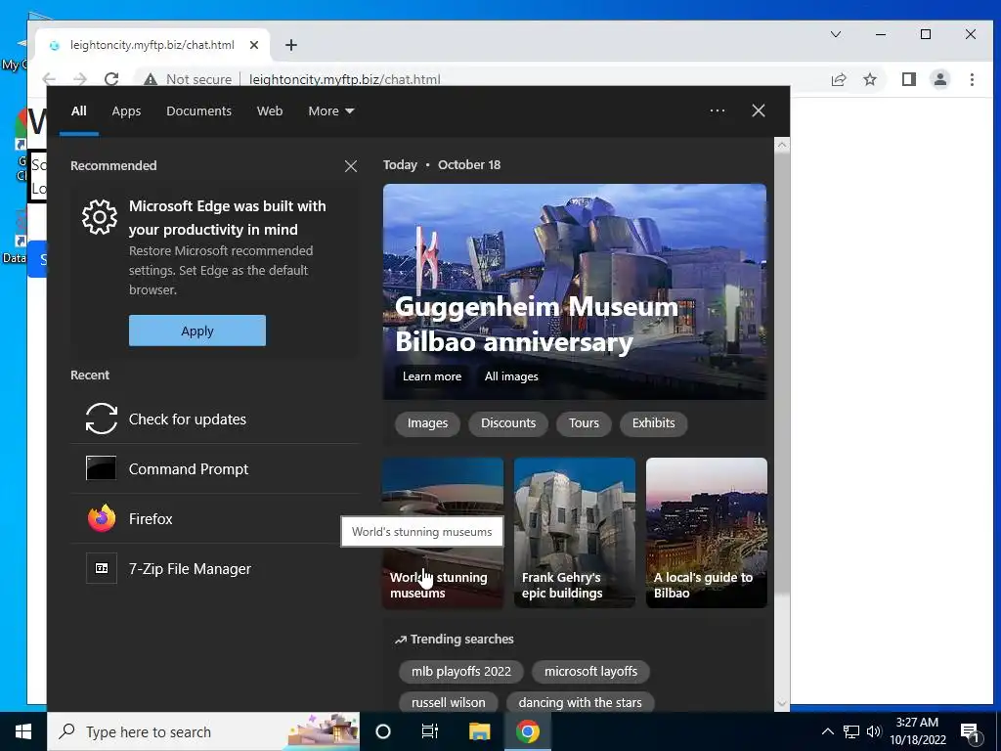Click the volume speaker icon in tray

tap(874, 731)
